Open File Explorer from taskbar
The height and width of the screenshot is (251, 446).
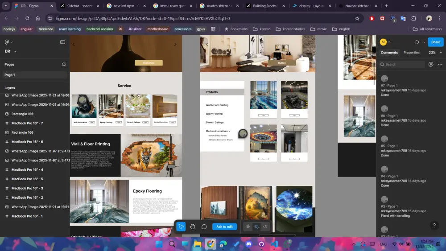click(198, 244)
